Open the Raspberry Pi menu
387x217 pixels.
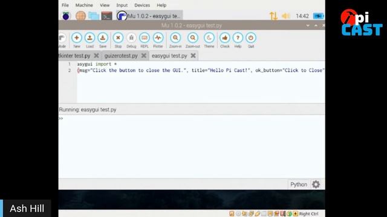coord(66,16)
